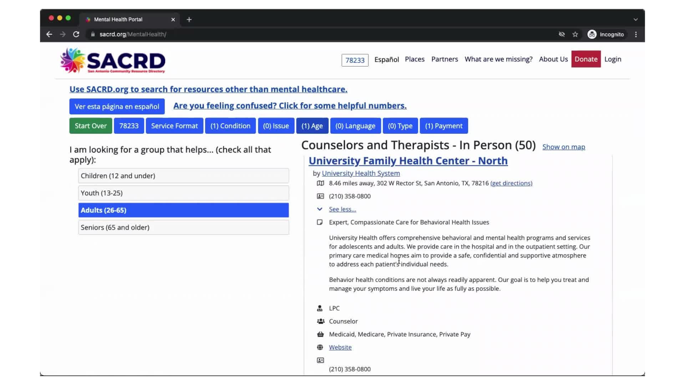Viewport: 685px width, 385px height.
Task: Reload the current page
Action: [x=76, y=34]
